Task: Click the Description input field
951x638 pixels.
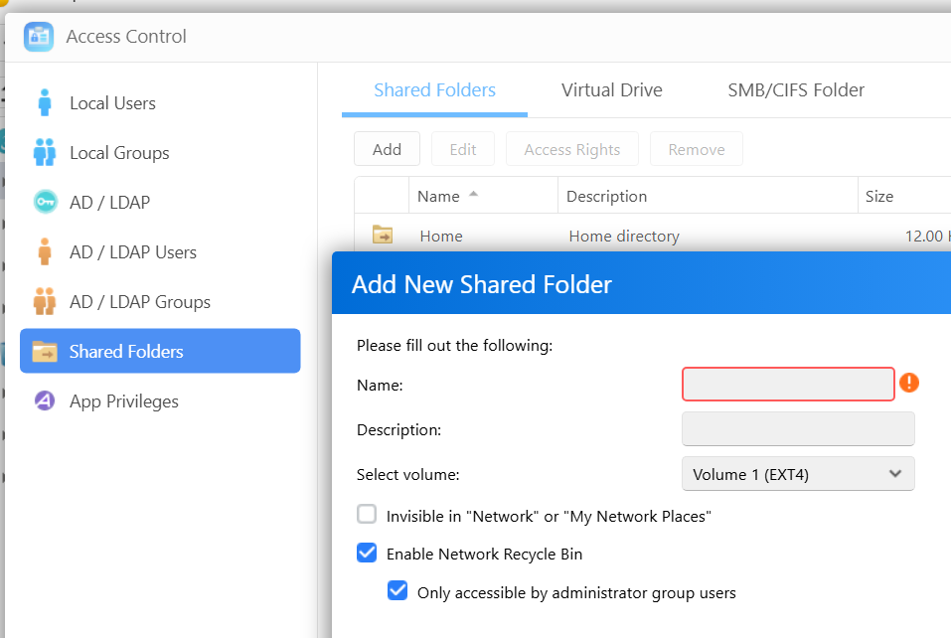Action: coord(798,429)
